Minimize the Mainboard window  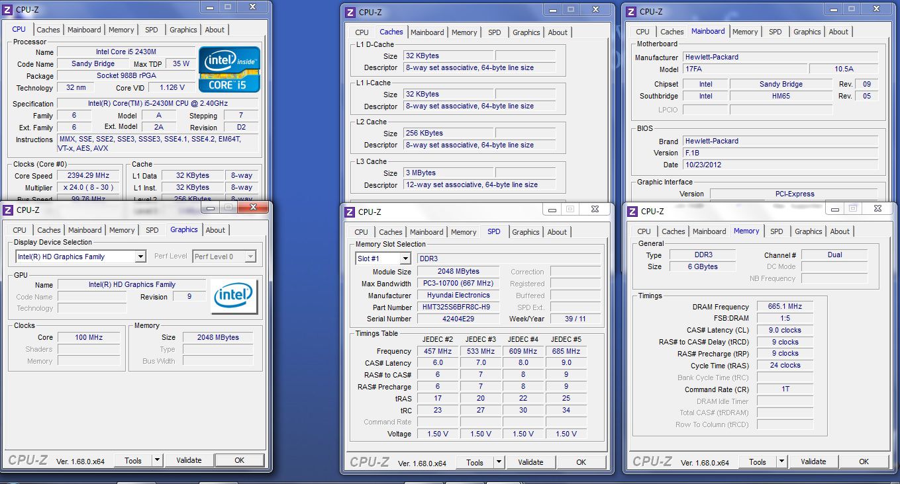(x=833, y=9)
